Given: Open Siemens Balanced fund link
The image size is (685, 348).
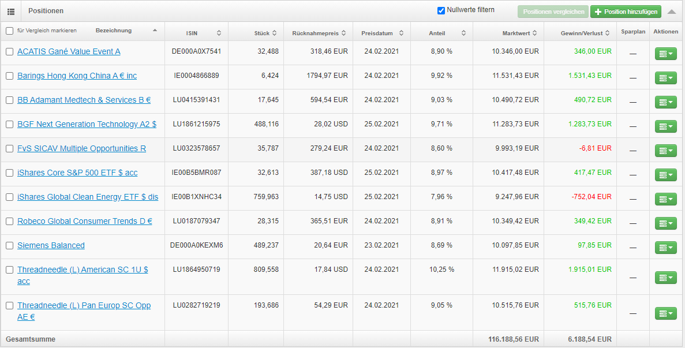Looking at the screenshot, I should (51, 245).
